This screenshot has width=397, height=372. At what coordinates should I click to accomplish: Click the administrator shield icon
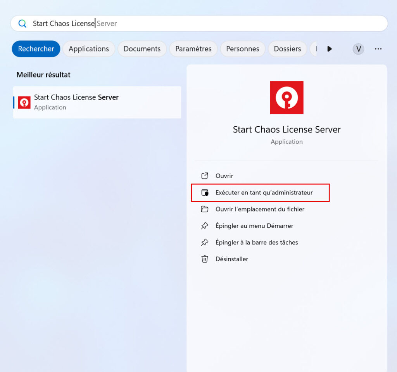[205, 193]
